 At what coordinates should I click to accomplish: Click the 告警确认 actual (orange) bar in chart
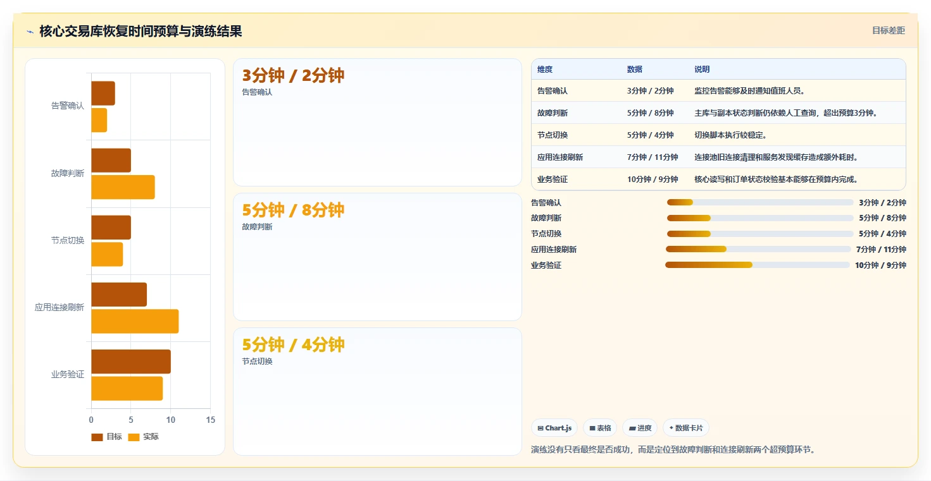click(99, 120)
